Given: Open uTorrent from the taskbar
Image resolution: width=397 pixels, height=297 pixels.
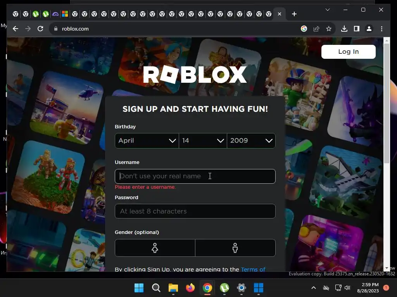Looking at the screenshot, I should tap(224, 288).
